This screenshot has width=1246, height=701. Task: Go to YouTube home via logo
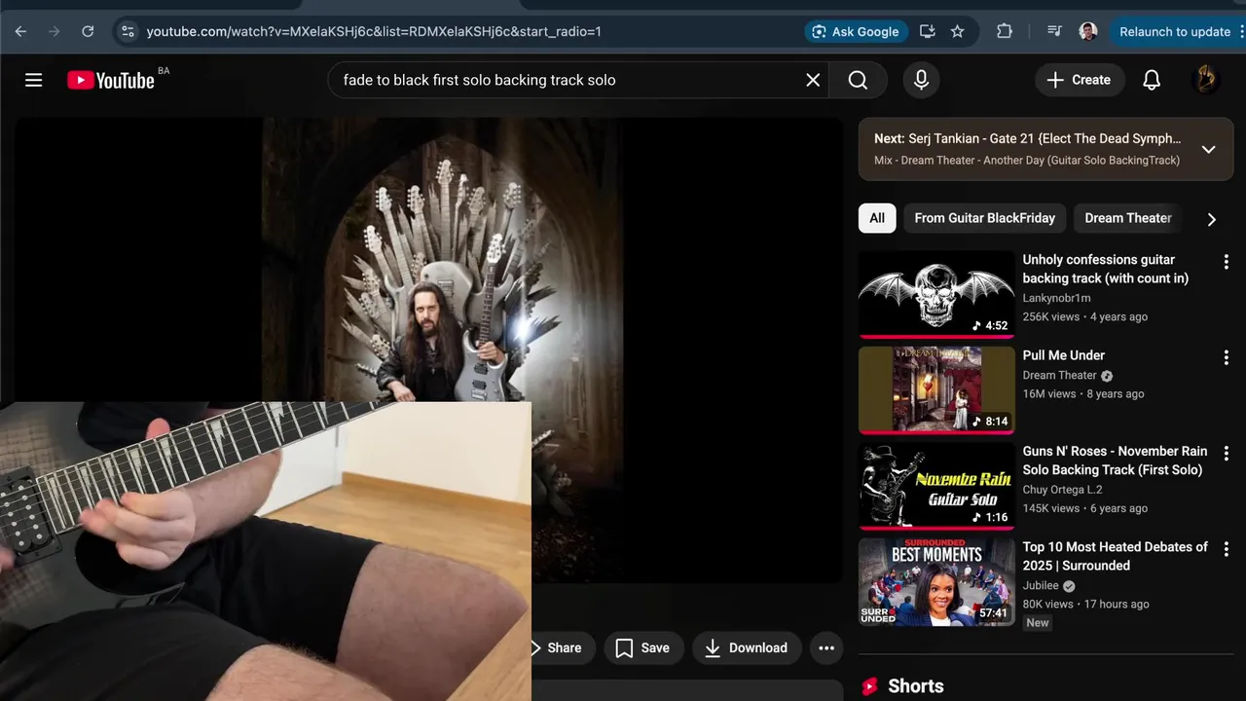point(111,80)
